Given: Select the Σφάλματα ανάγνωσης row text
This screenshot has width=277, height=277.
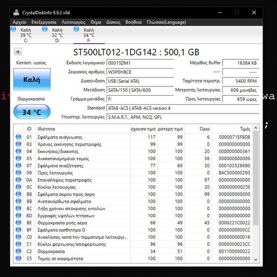Looking at the screenshot, I should (x=60, y=137).
